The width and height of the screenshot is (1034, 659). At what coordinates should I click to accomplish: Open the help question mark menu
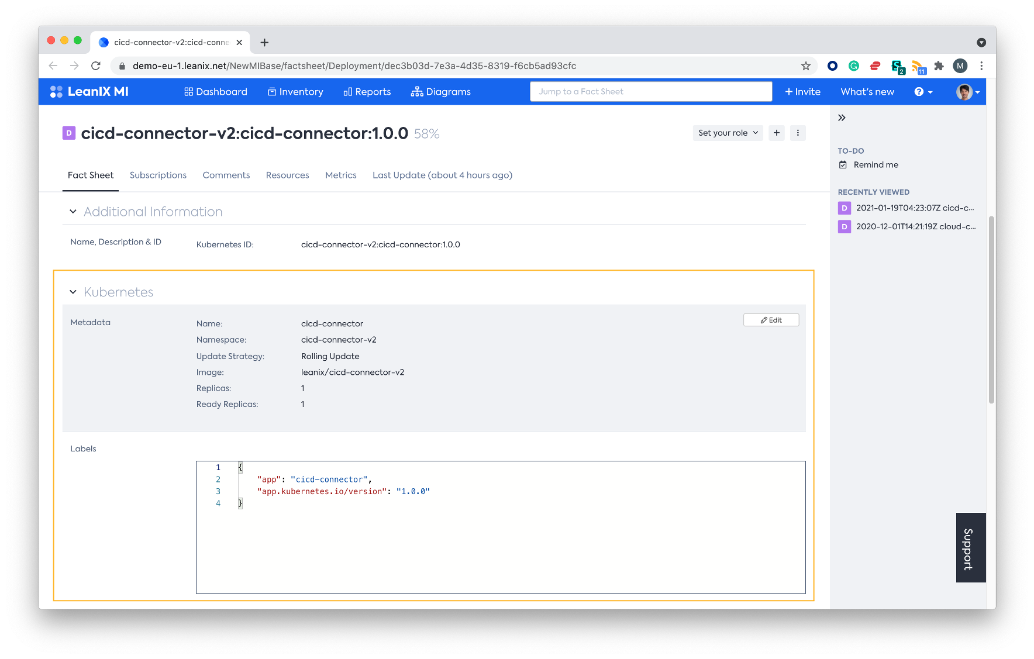click(x=923, y=92)
